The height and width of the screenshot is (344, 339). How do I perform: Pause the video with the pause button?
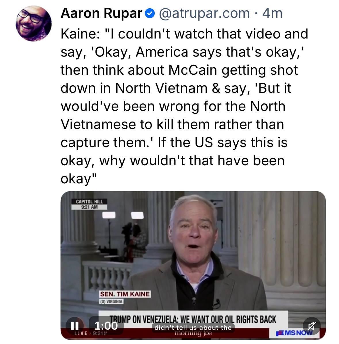coord(74,326)
